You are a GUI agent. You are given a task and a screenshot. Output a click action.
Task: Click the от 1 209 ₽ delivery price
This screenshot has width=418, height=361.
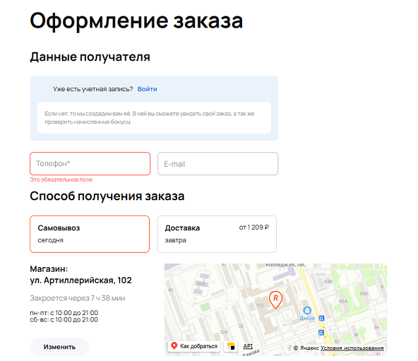tap(254, 227)
